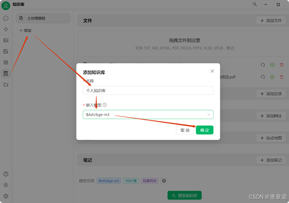Refresh the 项目.pdf file row
Screen dimensions: 289x203
pos(263,77)
